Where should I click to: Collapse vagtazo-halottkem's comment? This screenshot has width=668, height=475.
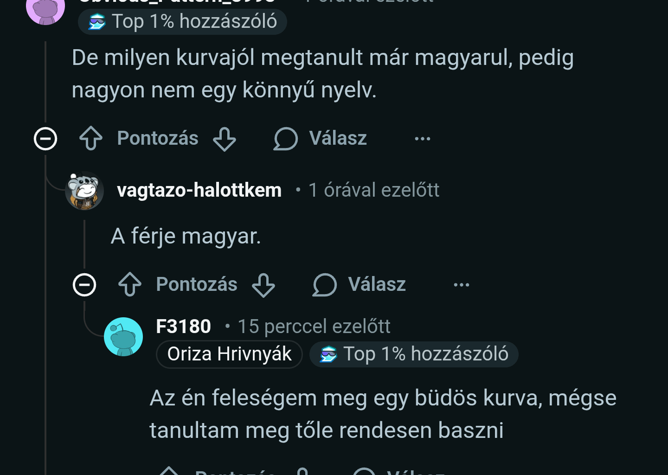pos(84,285)
